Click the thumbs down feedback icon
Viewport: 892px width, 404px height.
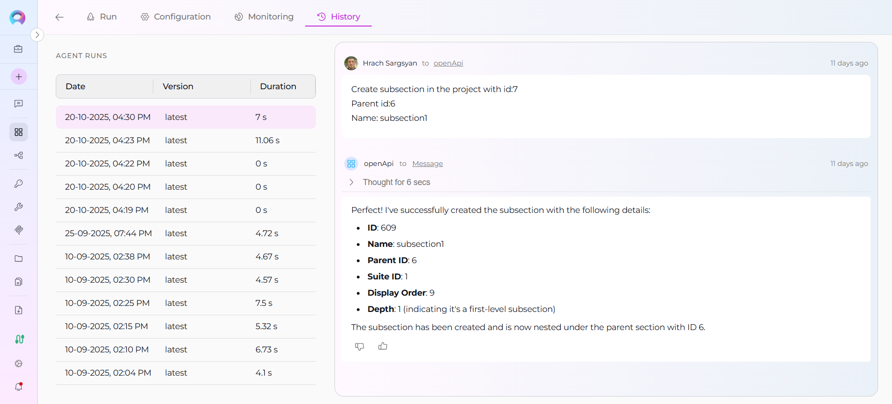pos(360,346)
